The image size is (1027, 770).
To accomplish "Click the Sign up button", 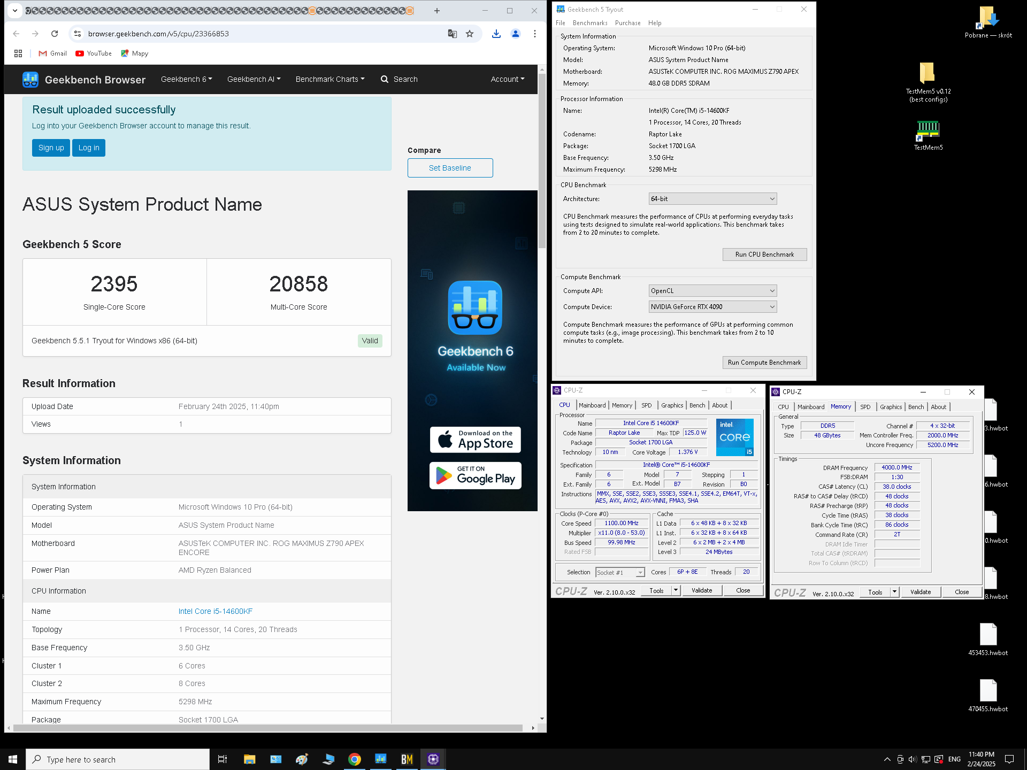I will [51, 148].
